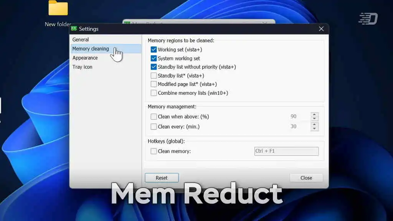Image resolution: width=393 pixels, height=221 pixels.
Task: Enable Clean every (min.) option
Action: 154,127
